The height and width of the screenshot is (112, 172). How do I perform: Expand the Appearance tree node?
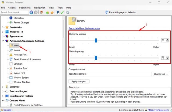pyautogui.click(x=3, y=36)
